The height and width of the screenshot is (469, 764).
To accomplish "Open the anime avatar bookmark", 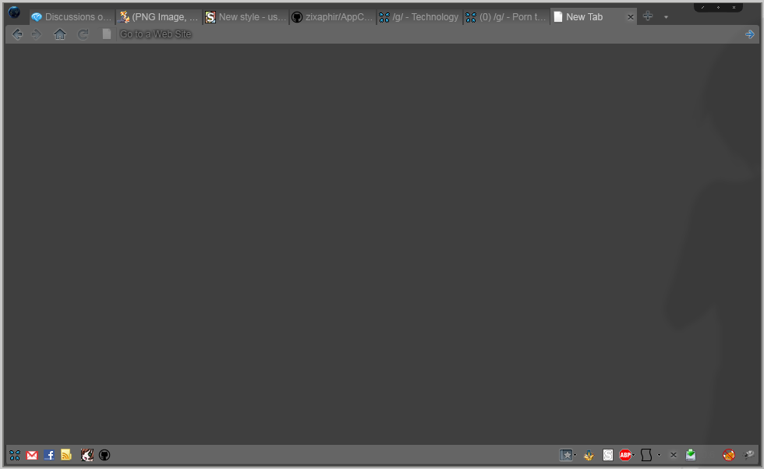I will coord(87,455).
